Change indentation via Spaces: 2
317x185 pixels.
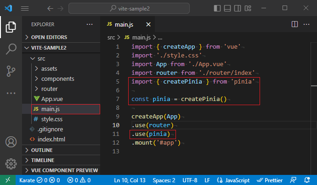164,180
